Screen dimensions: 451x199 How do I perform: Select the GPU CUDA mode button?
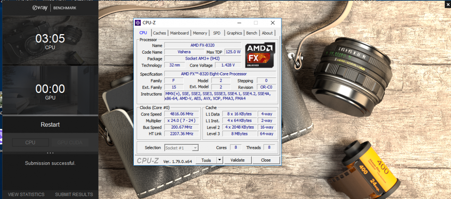click(70, 142)
